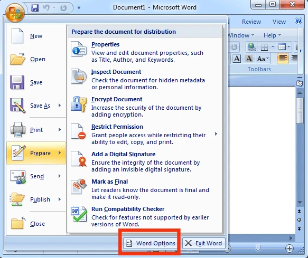Screen dimensions: 308x258
Task: Click the insert table icon
Action: pyautogui.click(x=282, y=47)
